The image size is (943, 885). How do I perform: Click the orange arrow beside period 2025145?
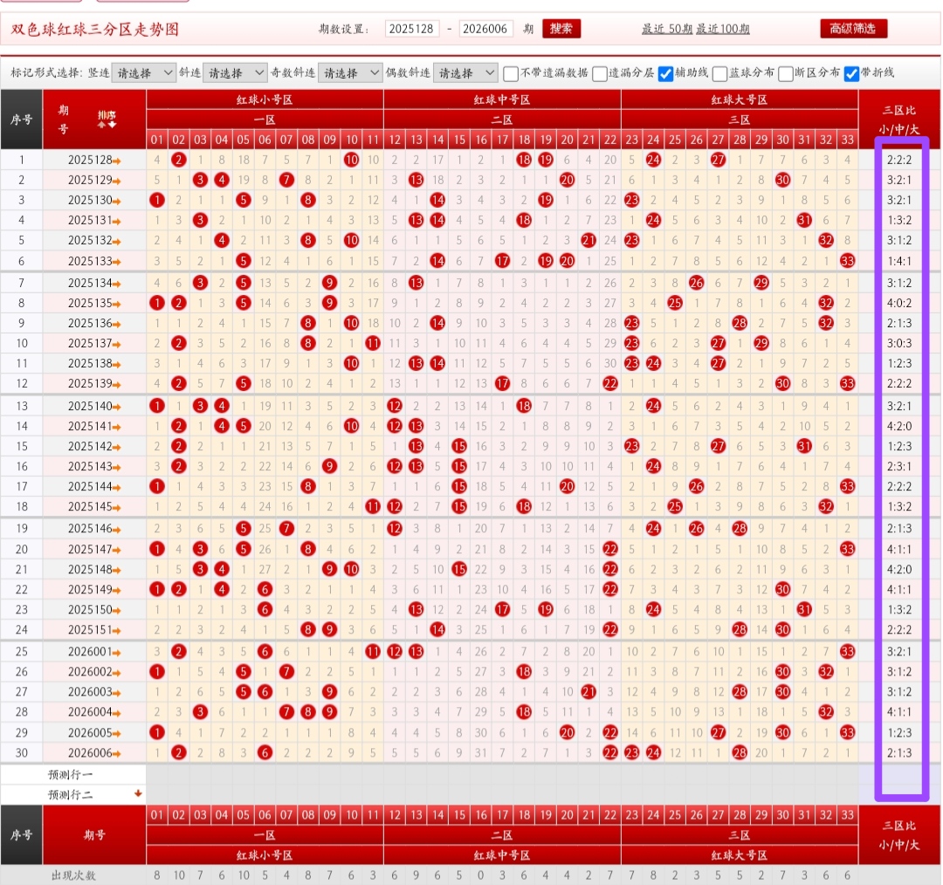117,508
